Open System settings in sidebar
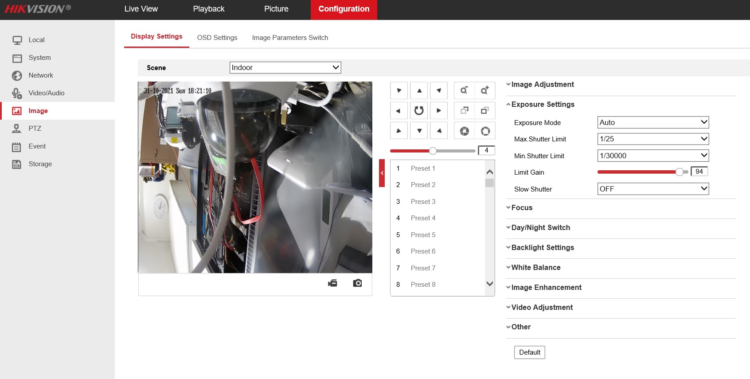 click(57, 58)
